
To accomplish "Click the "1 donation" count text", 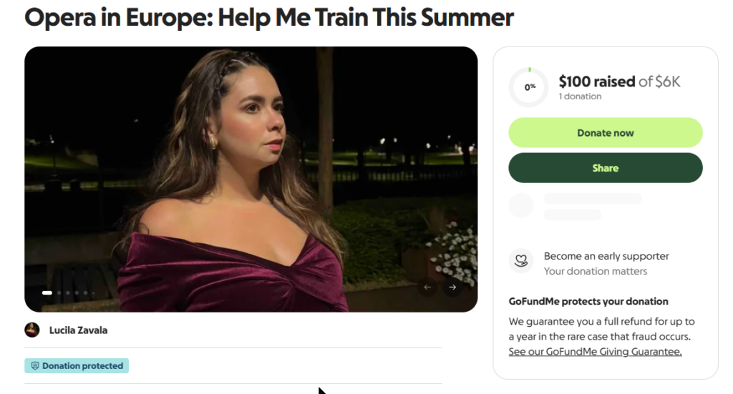I will pos(580,97).
